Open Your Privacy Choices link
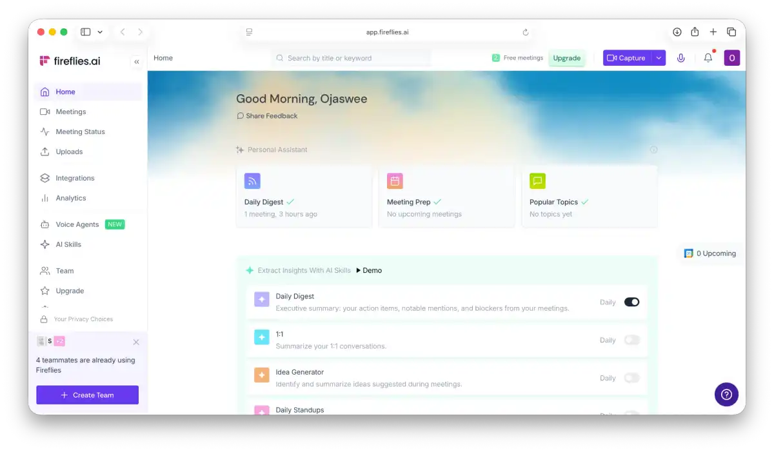Screen dimensions: 774x452 coord(77,319)
